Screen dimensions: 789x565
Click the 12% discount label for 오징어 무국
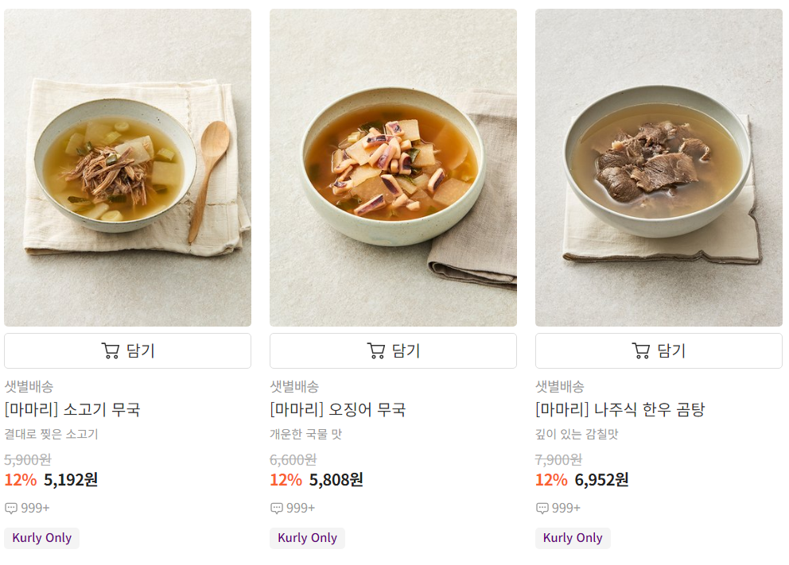pyautogui.click(x=285, y=480)
